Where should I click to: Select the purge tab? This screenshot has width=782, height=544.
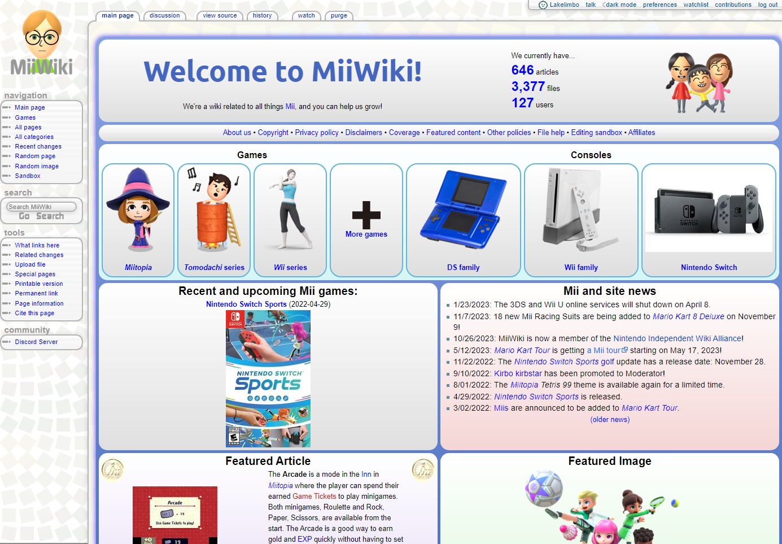(x=339, y=16)
